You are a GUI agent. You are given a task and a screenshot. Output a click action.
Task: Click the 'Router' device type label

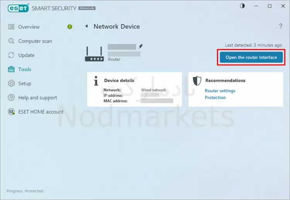(x=114, y=59)
